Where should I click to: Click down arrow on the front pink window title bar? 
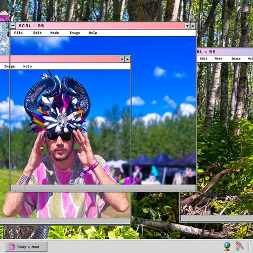[122, 59]
